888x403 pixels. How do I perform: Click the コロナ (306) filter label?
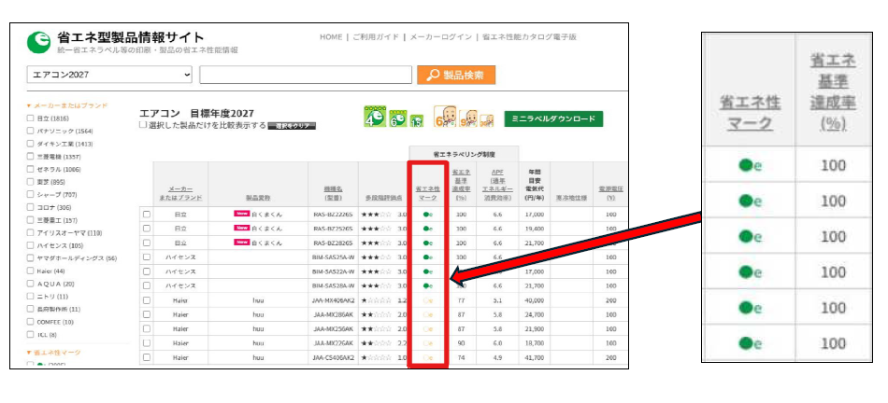55,207
